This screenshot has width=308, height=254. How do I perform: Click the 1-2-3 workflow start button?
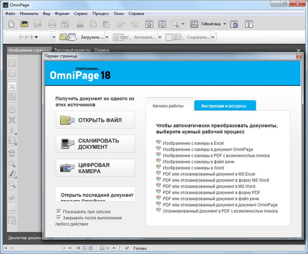[x=31, y=38]
